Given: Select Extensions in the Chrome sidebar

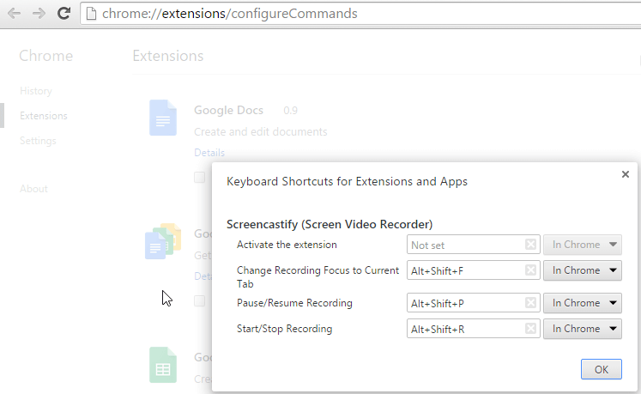Looking at the screenshot, I should 43,116.
